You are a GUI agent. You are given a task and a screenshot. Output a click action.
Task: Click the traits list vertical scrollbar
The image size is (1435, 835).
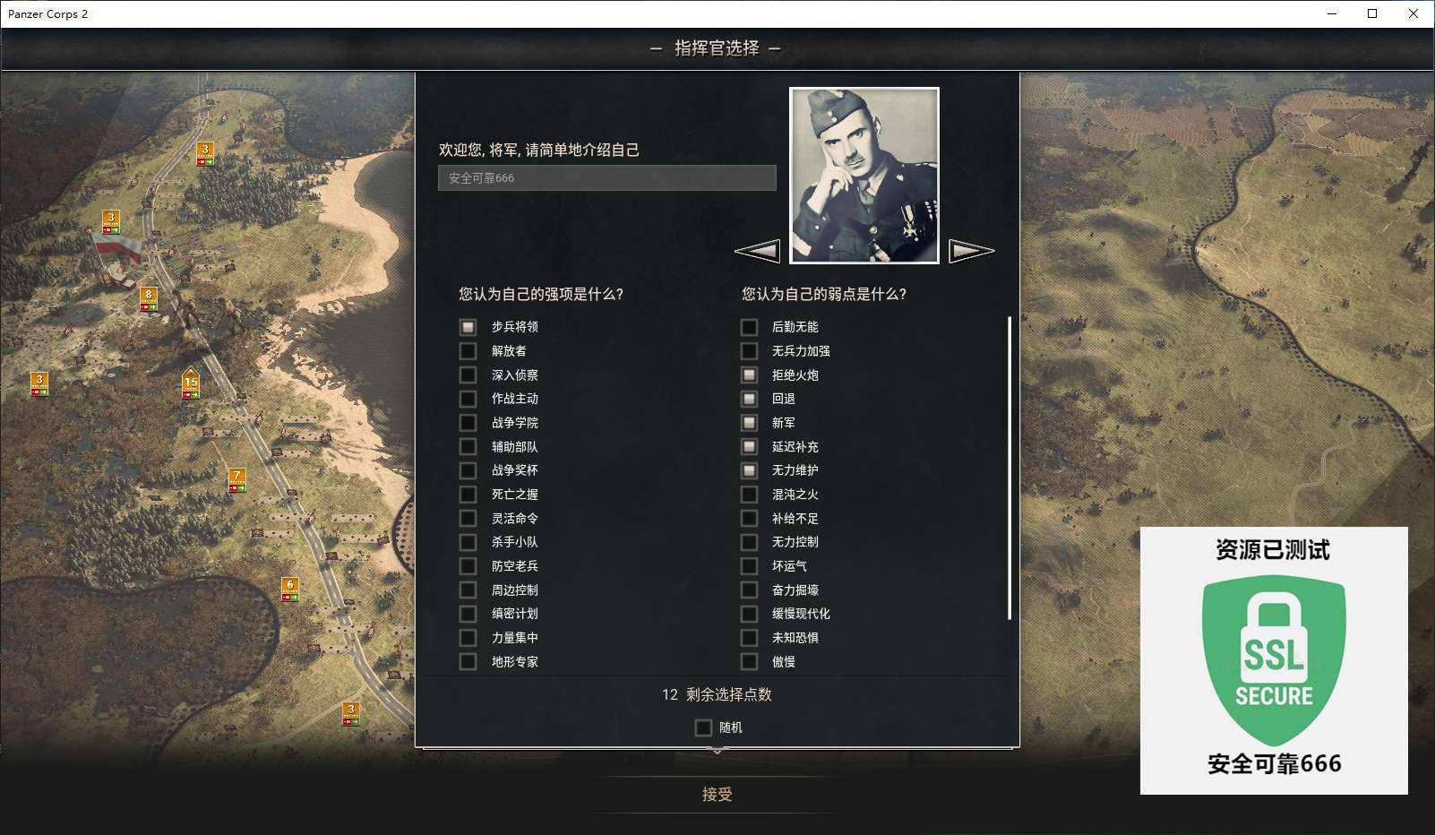(1010, 468)
